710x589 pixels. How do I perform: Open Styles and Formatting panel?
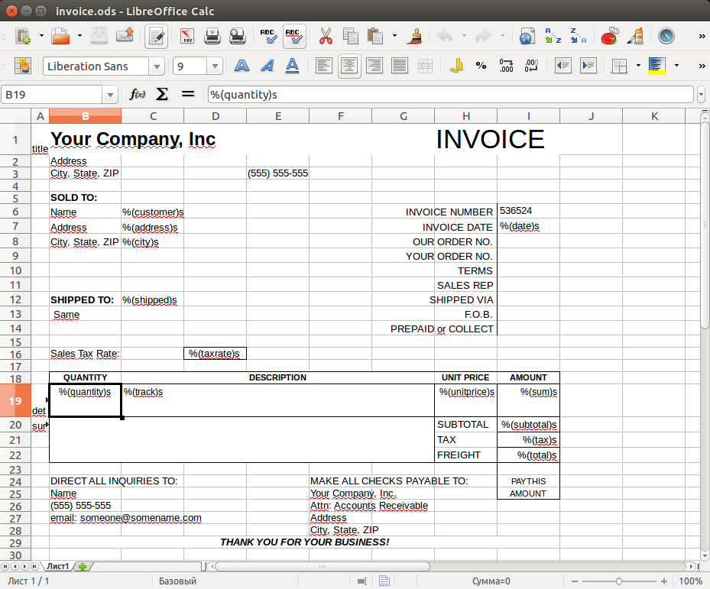(23, 66)
